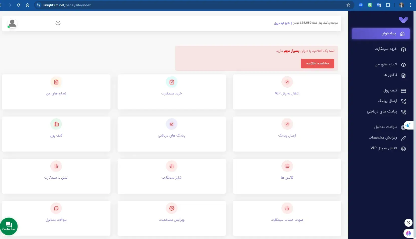Click the eye icon beside شماره های من
The image size is (416, 239).
click(403, 65)
